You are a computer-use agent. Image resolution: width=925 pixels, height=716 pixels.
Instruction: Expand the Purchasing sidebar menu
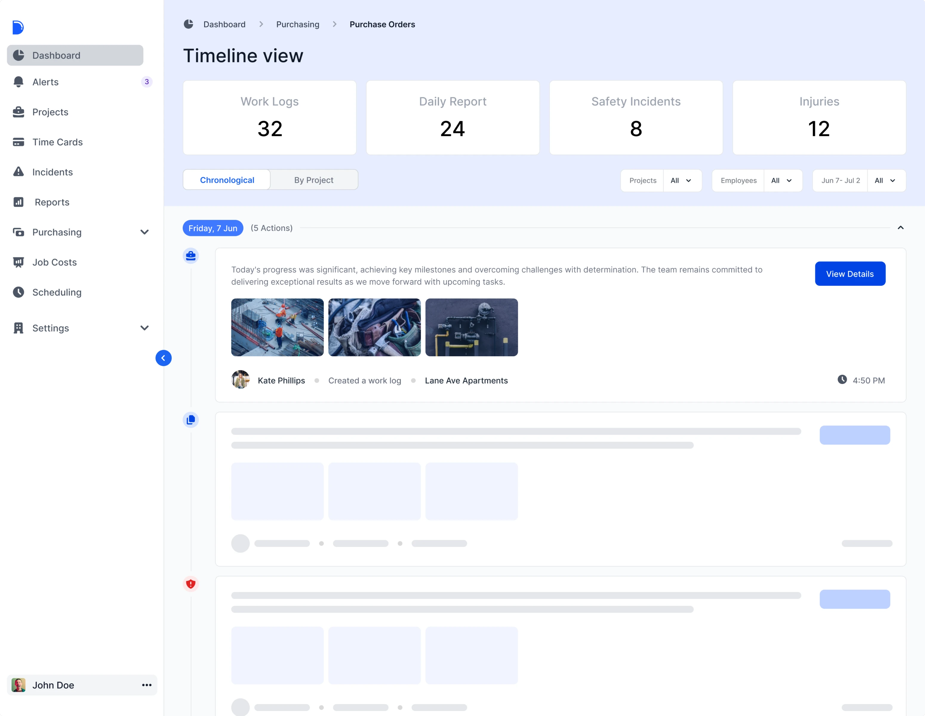tap(144, 232)
